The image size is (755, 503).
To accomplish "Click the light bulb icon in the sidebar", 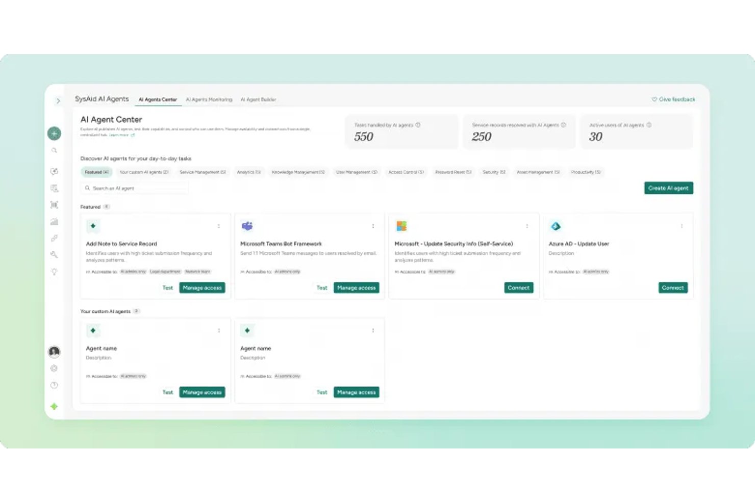I will [x=54, y=272].
